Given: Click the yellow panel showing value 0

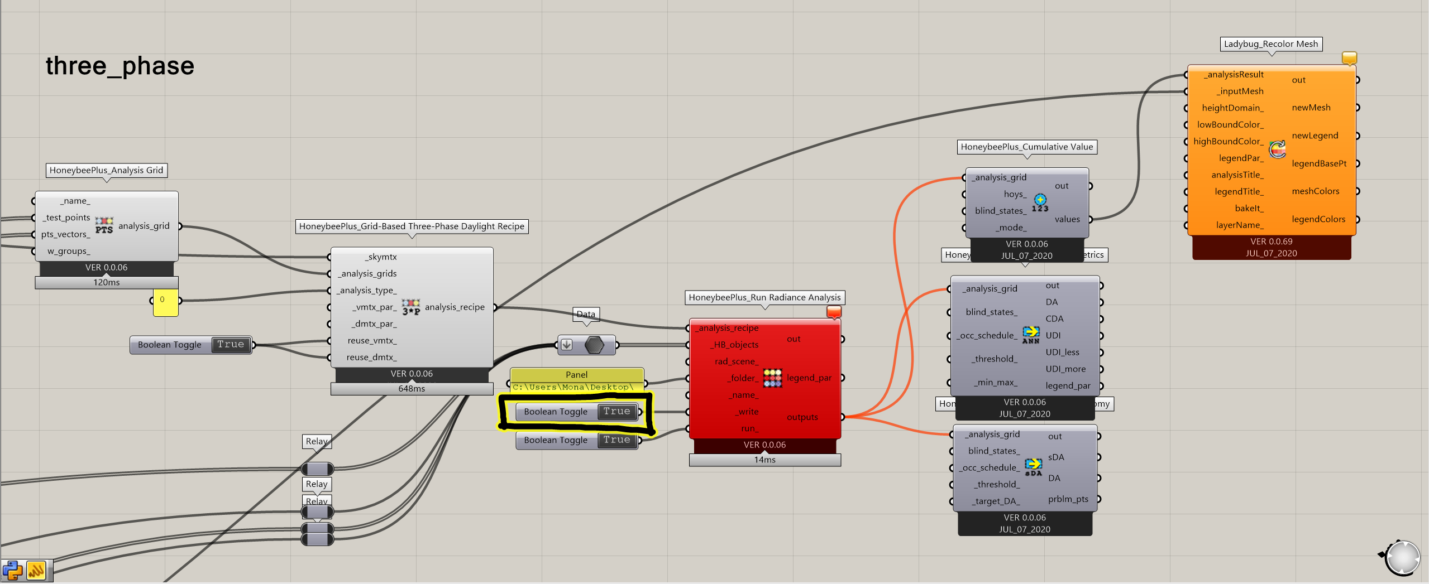Looking at the screenshot, I should [165, 303].
